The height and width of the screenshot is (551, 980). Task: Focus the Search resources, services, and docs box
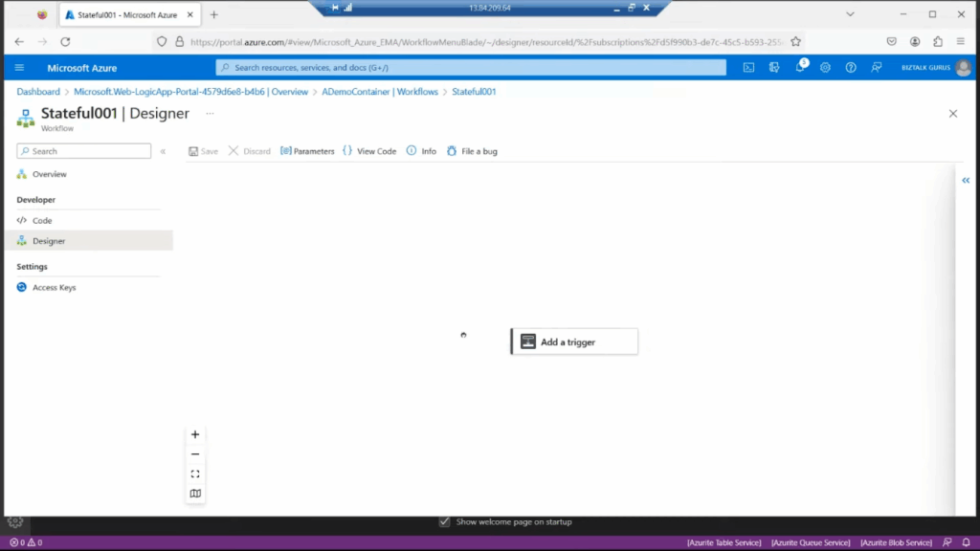[471, 68]
